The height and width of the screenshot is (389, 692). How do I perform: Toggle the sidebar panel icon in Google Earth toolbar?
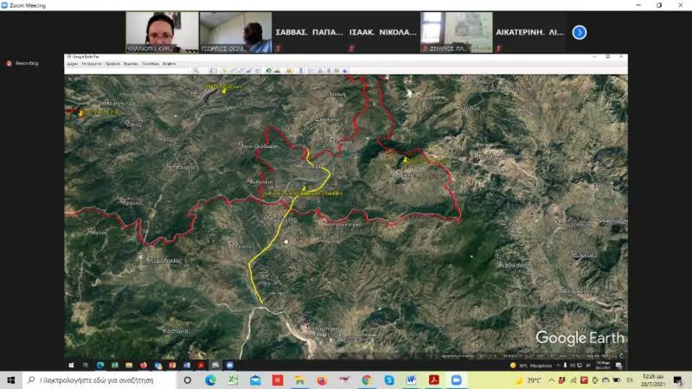pos(213,71)
